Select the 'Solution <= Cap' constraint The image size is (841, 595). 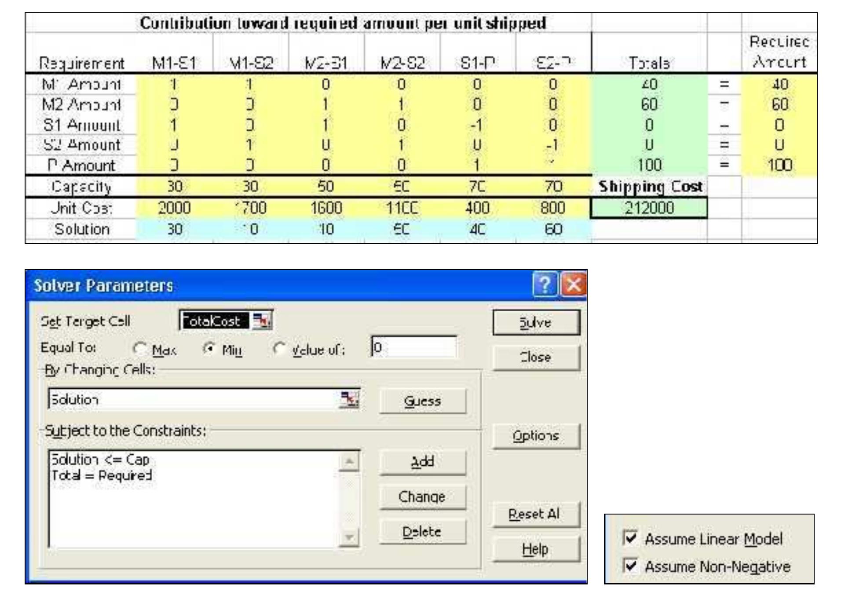(x=101, y=460)
